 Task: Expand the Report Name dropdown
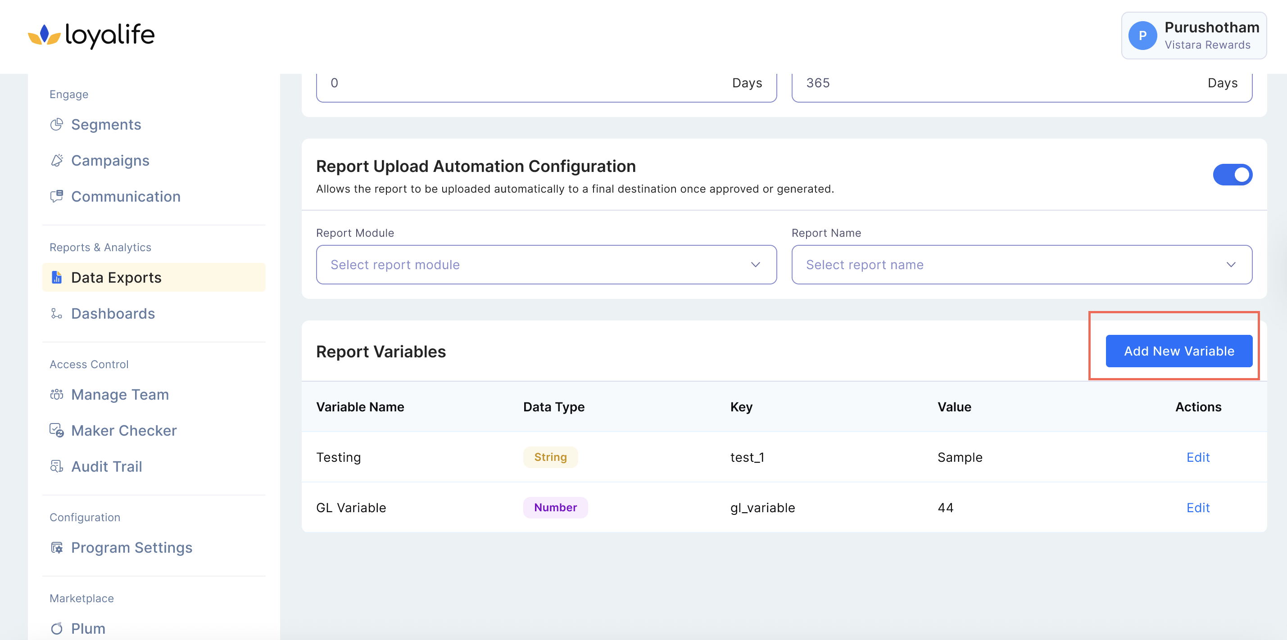tap(1021, 265)
